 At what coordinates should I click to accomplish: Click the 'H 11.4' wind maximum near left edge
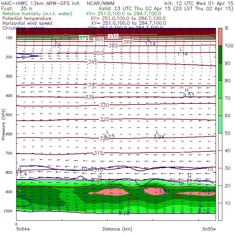coord(21,171)
